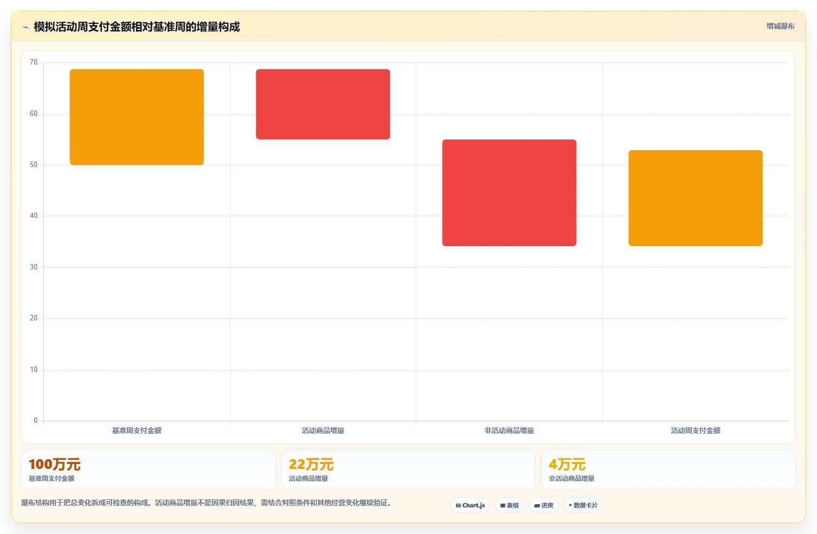Click the Chart.js chip
This screenshot has width=817, height=534.
tap(470, 505)
